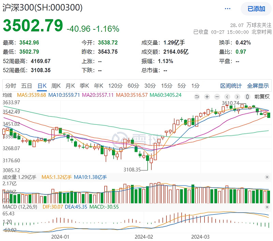
Task: Click the 2024-01 date axis label
Action: pos(60,237)
